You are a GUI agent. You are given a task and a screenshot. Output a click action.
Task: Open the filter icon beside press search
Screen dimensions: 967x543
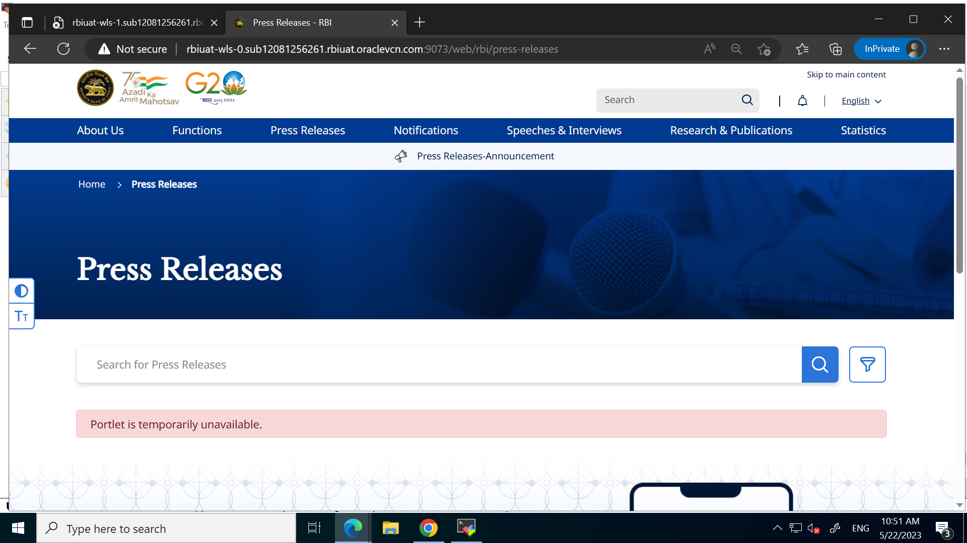pos(867,365)
